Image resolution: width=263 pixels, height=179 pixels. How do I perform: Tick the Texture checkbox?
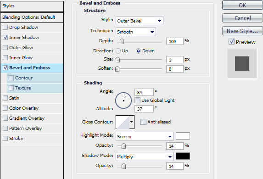click(11, 88)
